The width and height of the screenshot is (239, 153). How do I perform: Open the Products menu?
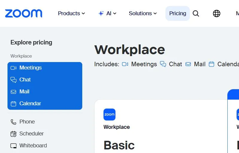pos(71,13)
